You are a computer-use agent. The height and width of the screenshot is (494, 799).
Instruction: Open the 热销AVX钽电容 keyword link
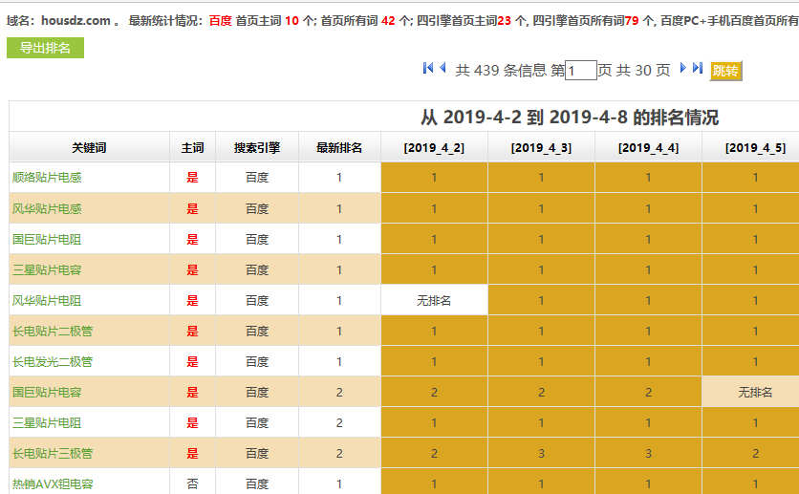[x=53, y=483]
